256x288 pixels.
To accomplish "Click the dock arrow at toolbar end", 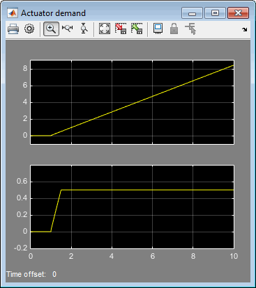I will click(x=245, y=29).
